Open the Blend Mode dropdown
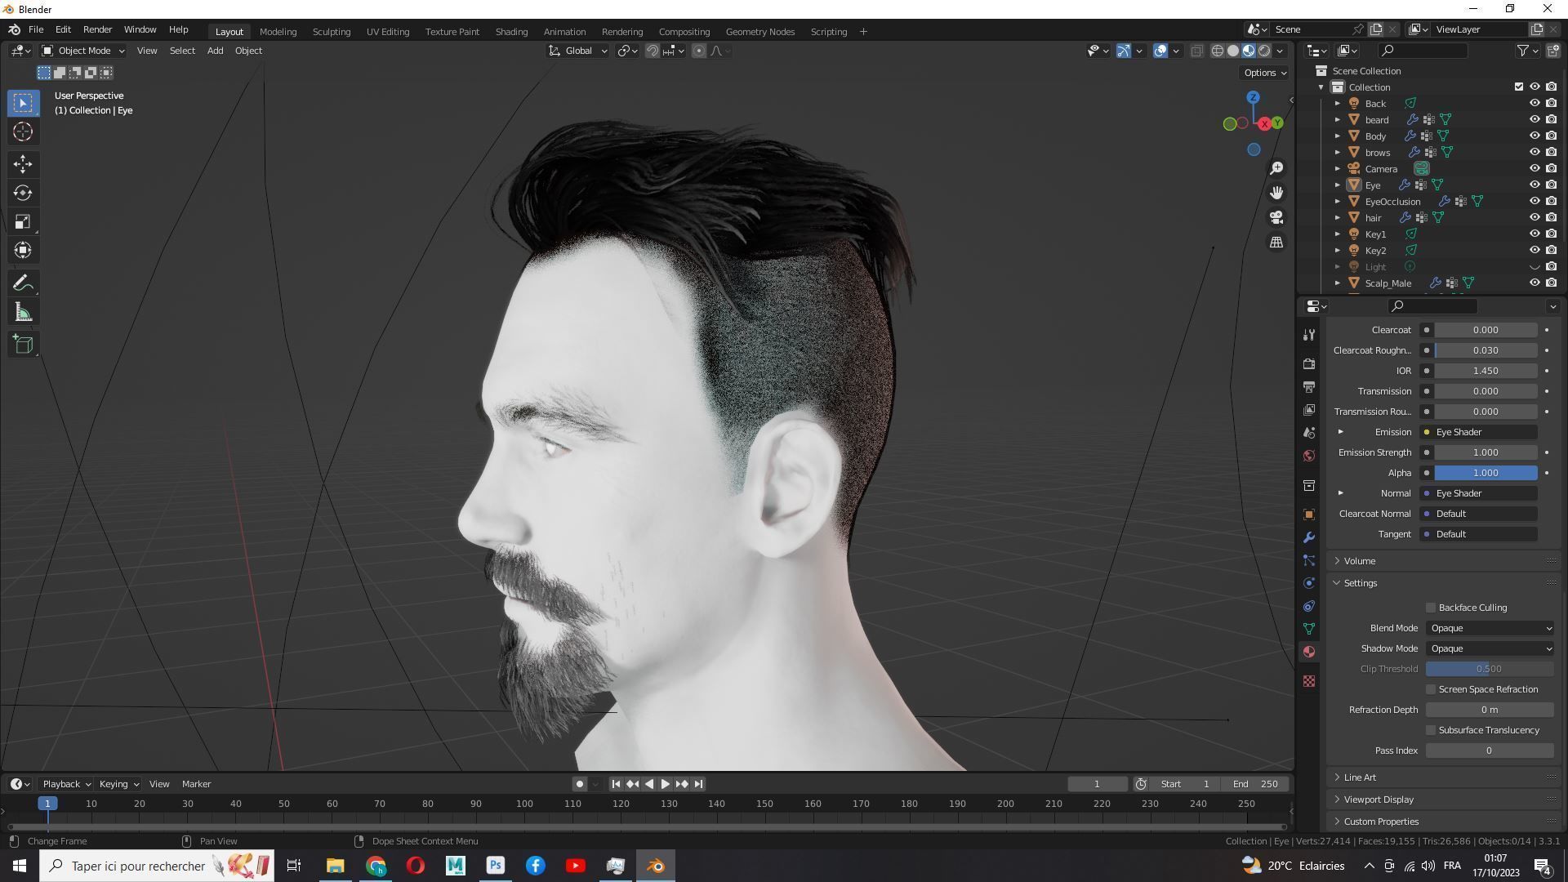Image resolution: width=1568 pixels, height=882 pixels. coord(1490,628)
